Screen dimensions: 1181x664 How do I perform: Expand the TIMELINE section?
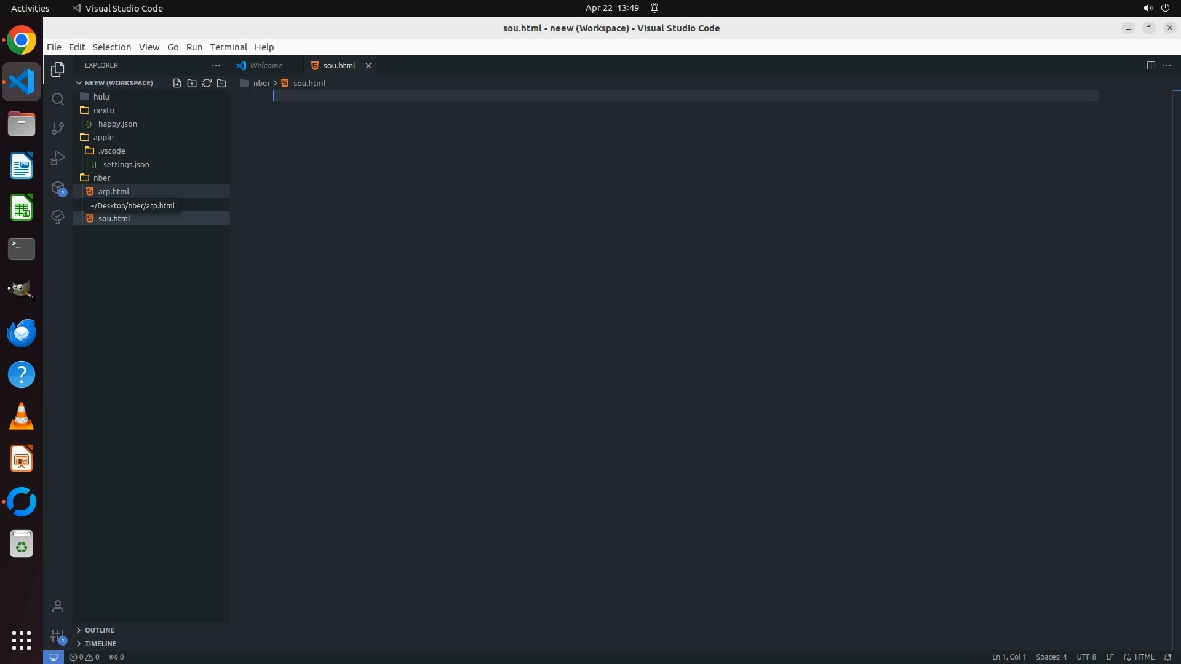pos(100,644)
